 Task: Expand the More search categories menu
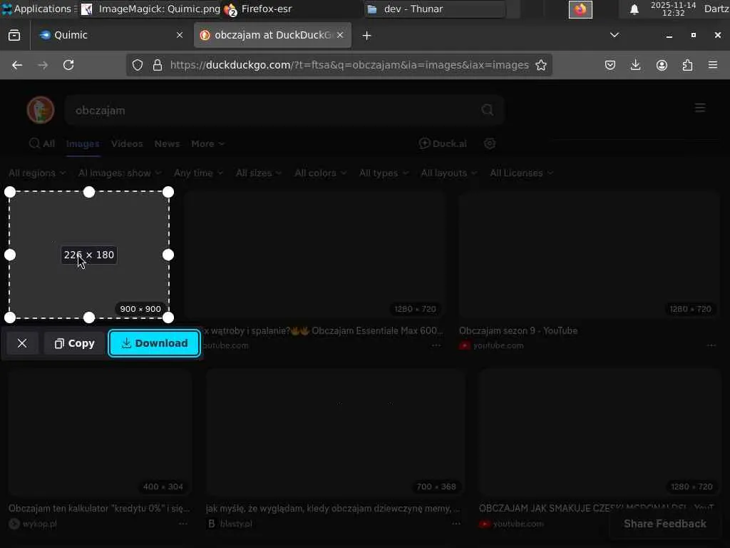click(x=207, y=144)
